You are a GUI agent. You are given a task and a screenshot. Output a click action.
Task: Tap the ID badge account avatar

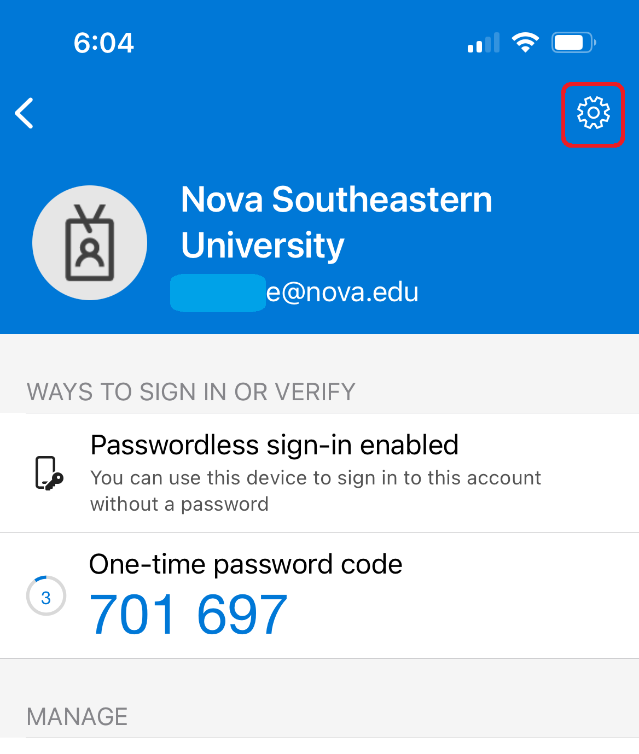point(90,243)
